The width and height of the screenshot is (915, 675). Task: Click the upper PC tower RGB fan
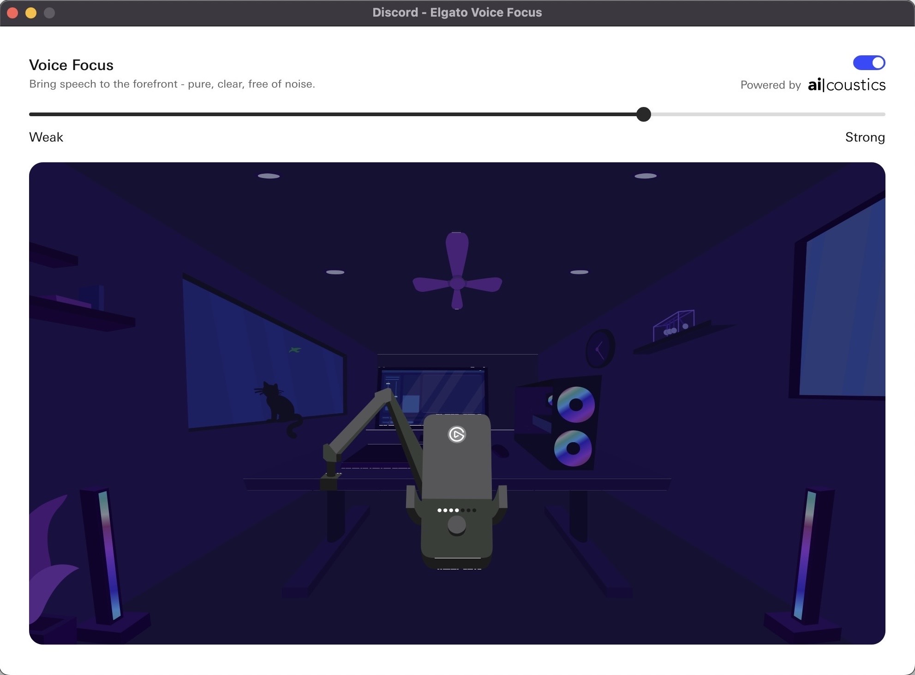point(575,405)
